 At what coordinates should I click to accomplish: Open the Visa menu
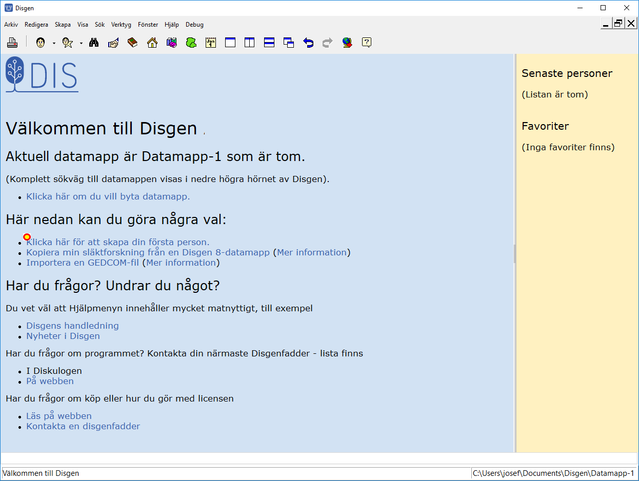pos(83,25)
